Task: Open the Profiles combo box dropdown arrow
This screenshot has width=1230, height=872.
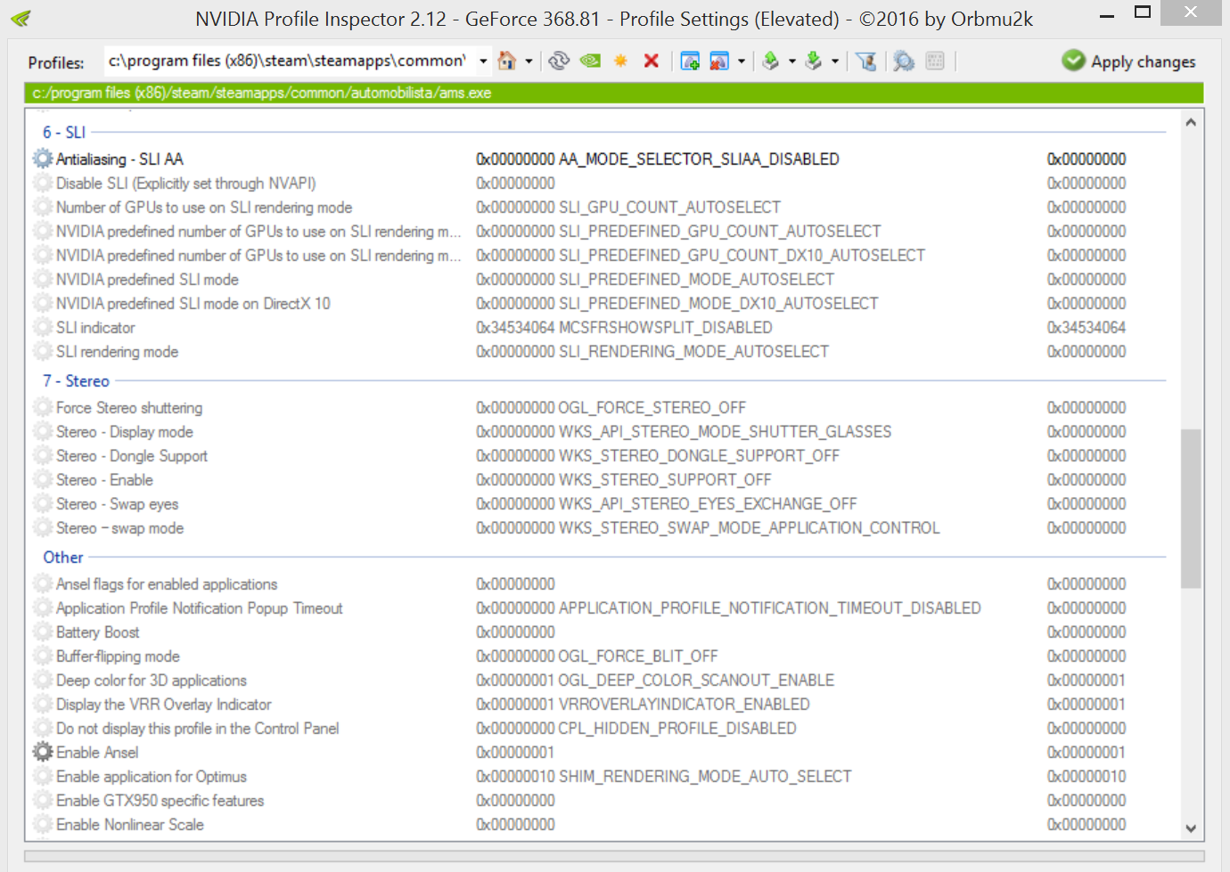Action: pos(483,61)
